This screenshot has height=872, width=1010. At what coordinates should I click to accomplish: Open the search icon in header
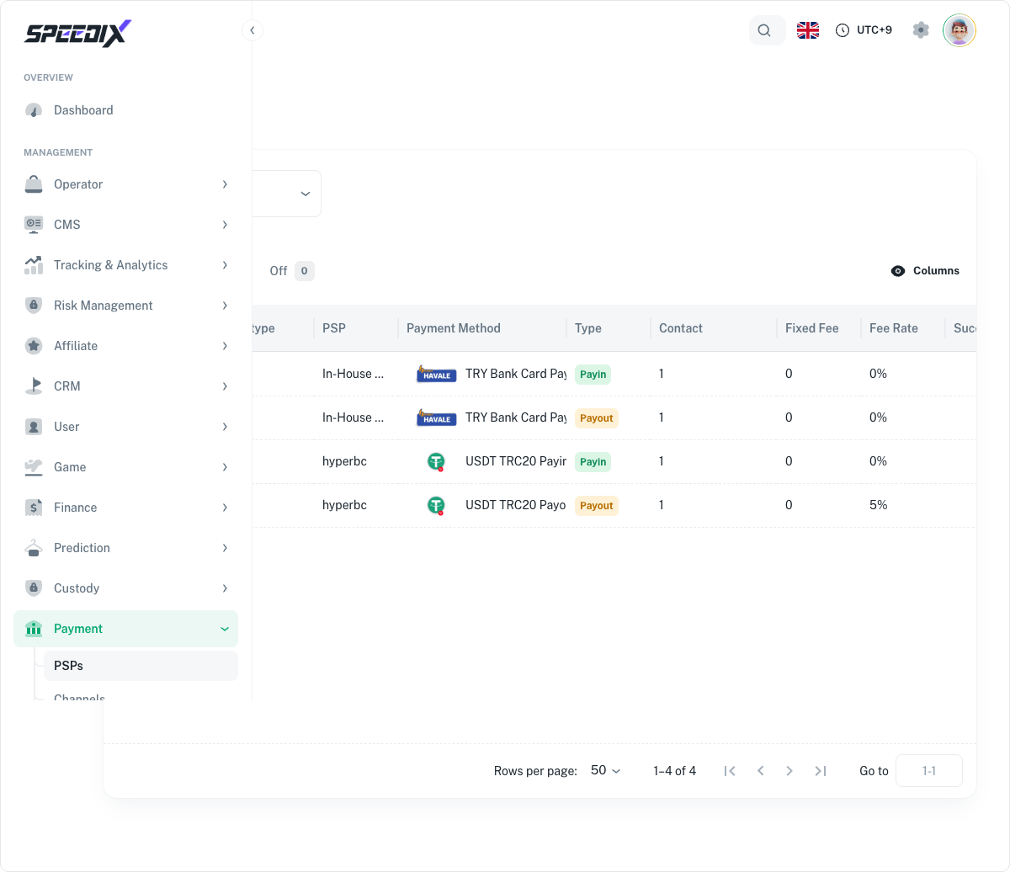[x=764, y=30]
